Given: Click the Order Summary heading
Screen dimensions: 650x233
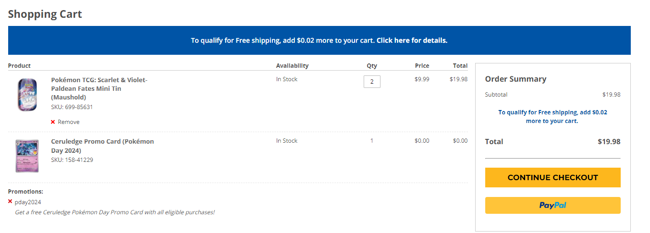Looking at the screenshot, I should pos(515,79).
